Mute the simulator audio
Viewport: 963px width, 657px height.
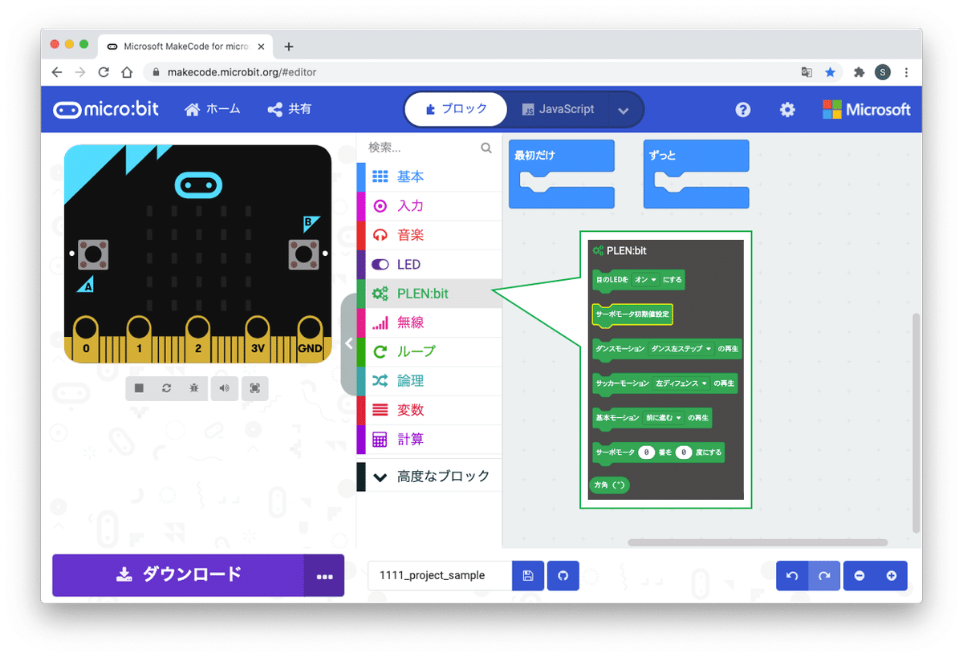click(x=224, y=388)
